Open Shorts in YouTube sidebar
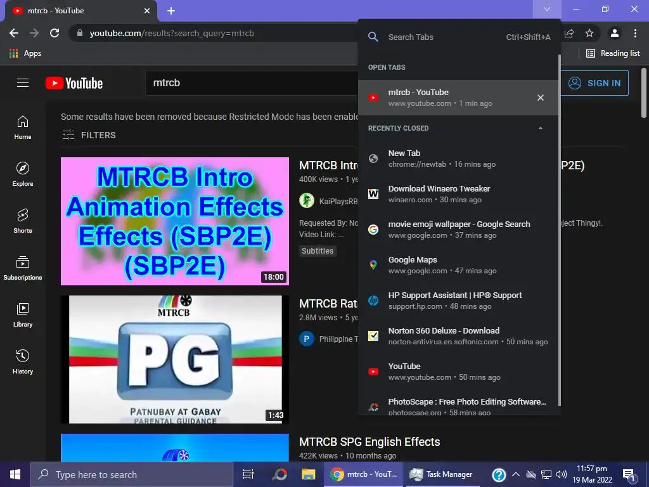 click(23, 221)
